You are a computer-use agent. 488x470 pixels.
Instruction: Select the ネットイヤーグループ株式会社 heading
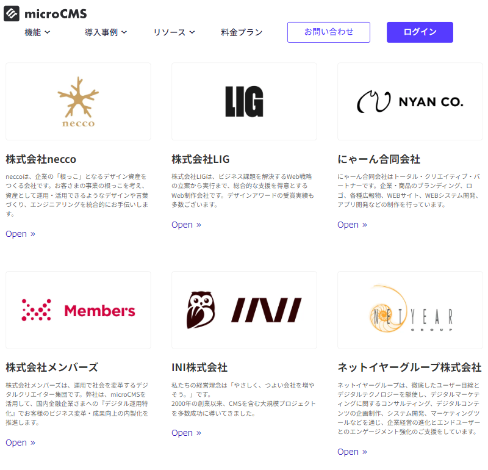point(409,367)
